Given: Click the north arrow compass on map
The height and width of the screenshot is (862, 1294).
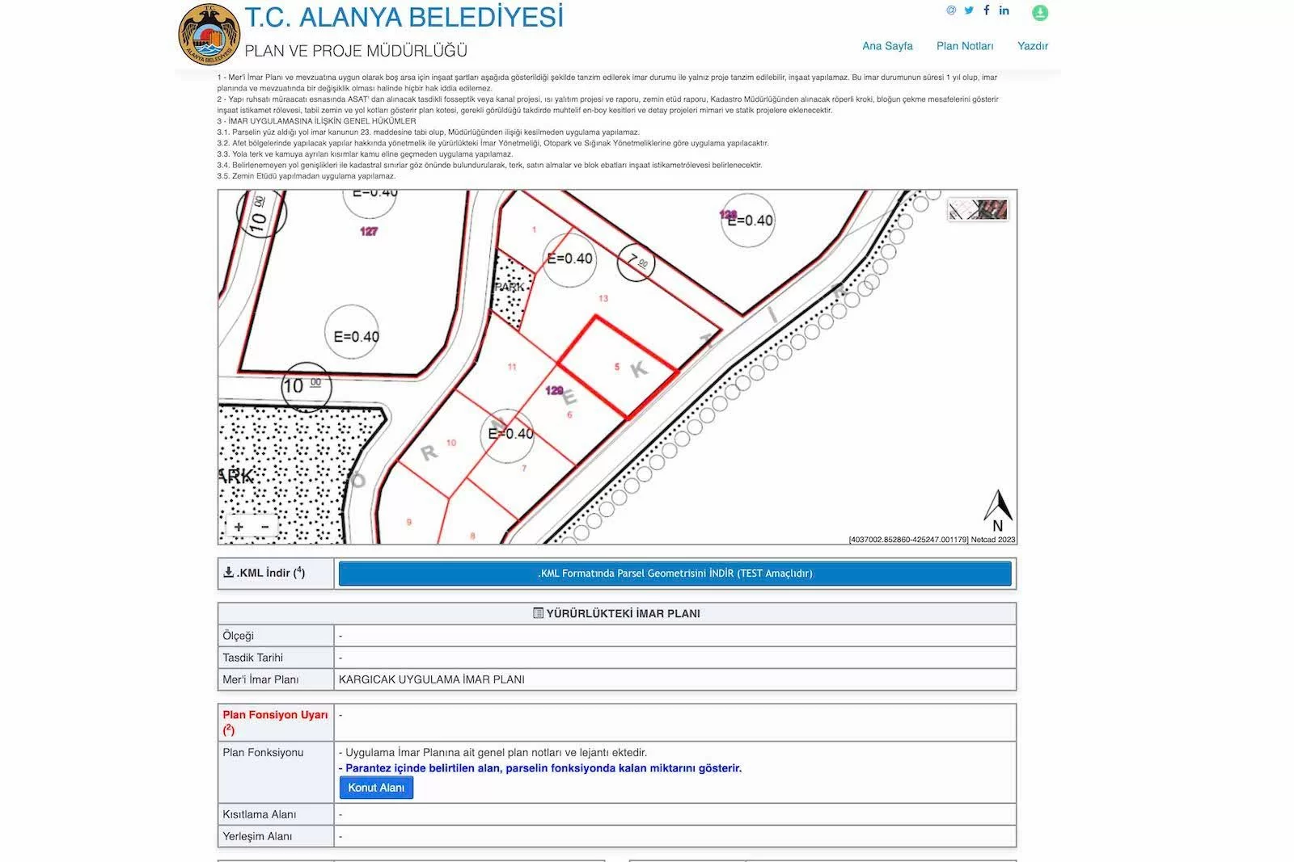Looking at the screenshot, I should click(997, 511).
